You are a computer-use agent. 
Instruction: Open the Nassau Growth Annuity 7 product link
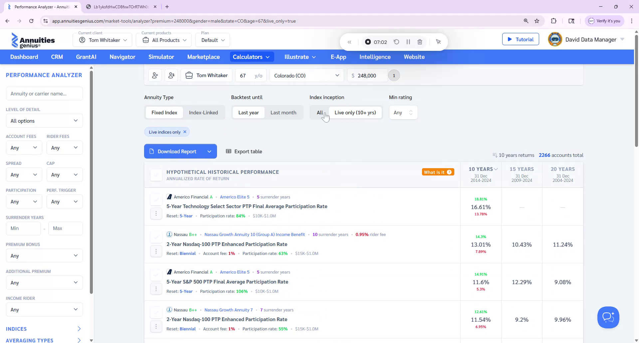coord(228,310)
